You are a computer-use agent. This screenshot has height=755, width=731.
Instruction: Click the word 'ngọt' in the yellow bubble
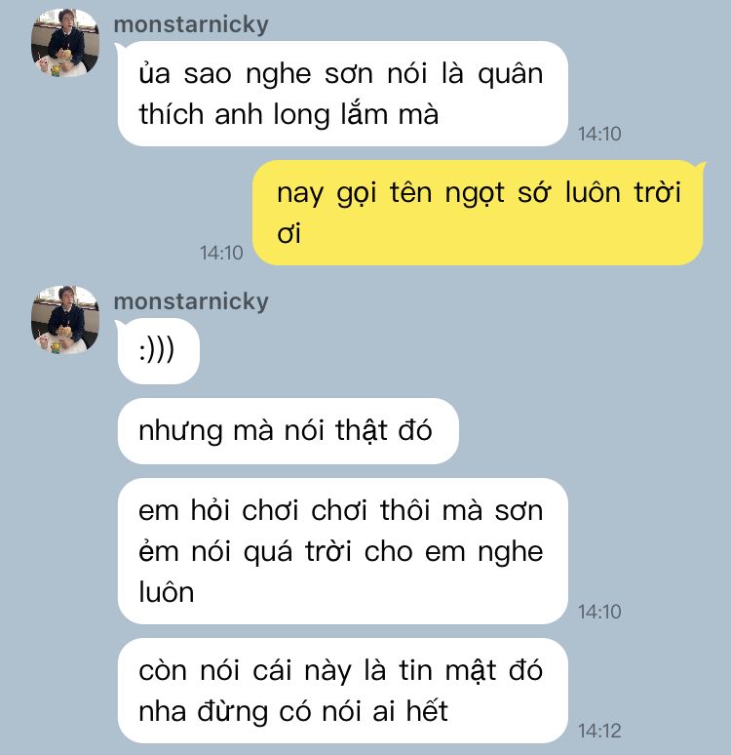click(475, 194)
